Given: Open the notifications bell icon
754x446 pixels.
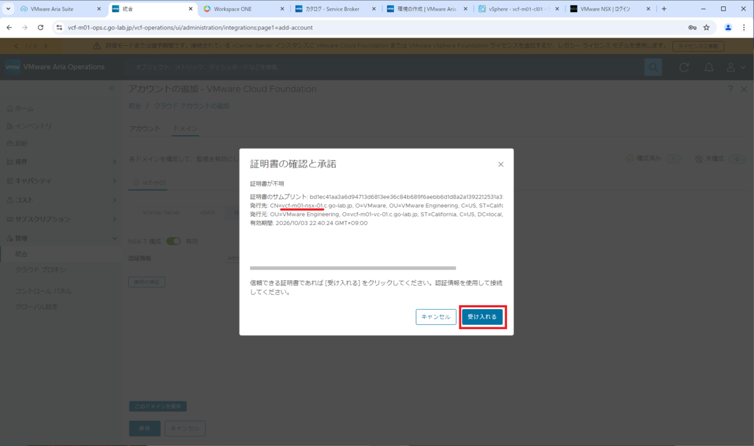Looking at the screenshot, I should 709,67.
